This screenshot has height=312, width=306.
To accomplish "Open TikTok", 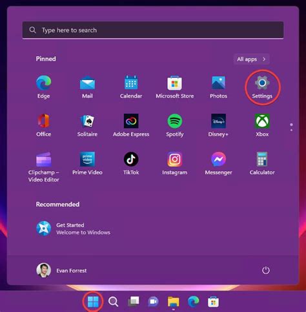I will pyautogui.click(x=131, y=163).
